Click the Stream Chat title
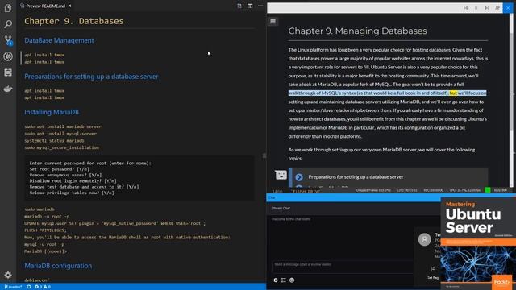Viewport: 516px width, 290px height. [x=281, y=208]
